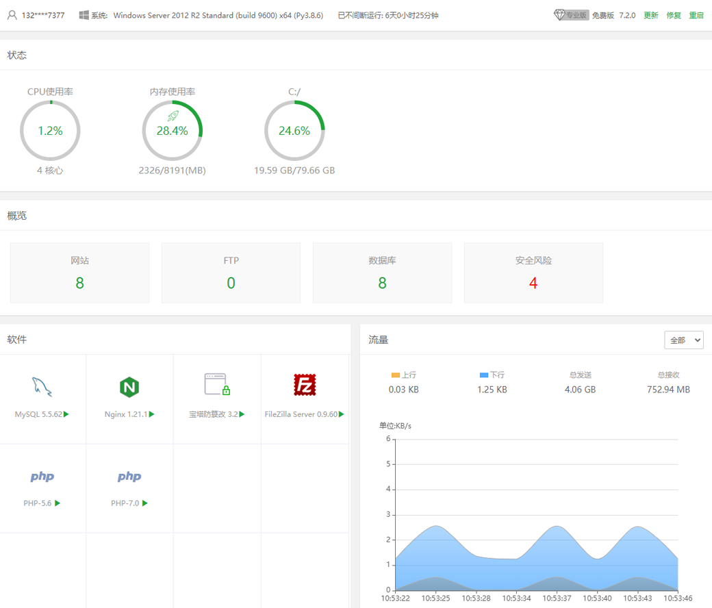Click the user account icon at top left

point(12,15)
